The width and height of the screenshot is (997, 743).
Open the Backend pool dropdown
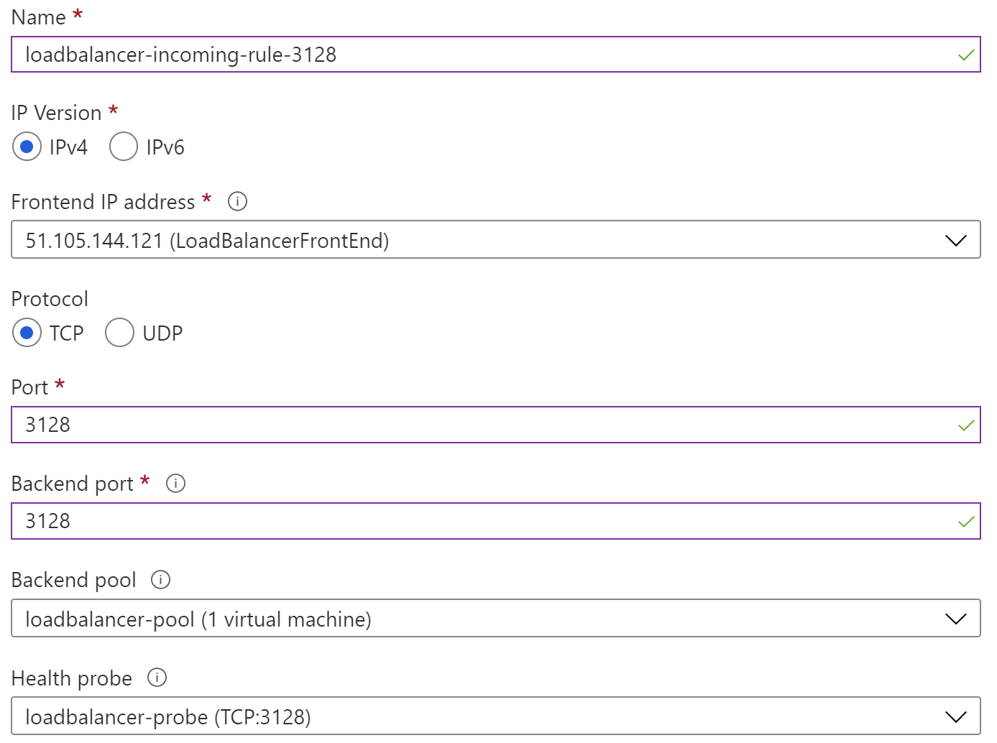[955, 618]
